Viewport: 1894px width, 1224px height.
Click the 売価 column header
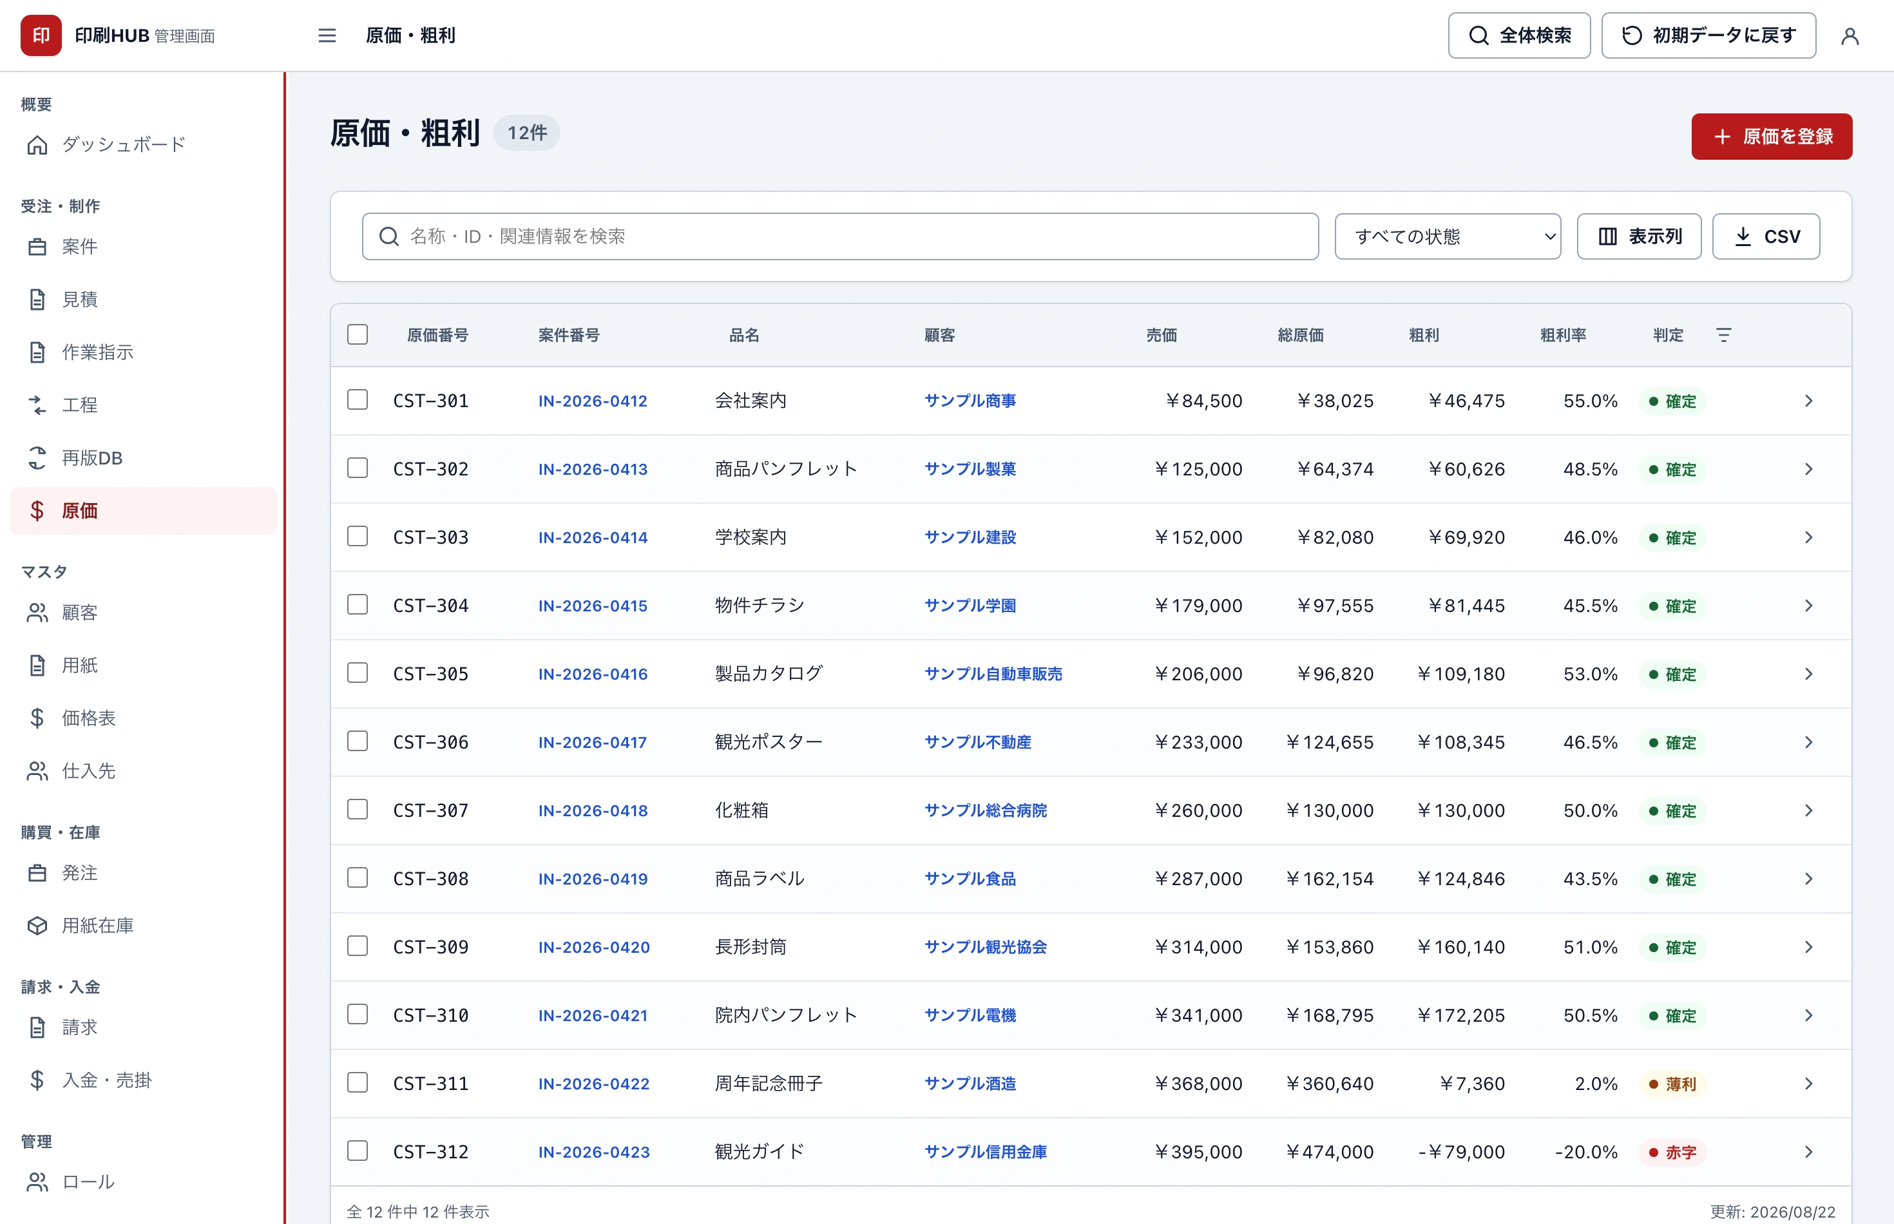(1161, 336)
